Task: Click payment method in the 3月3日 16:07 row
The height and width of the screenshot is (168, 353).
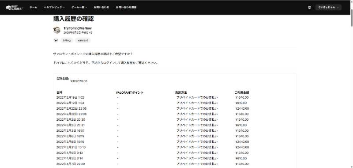Action: [x=197, y=130]
